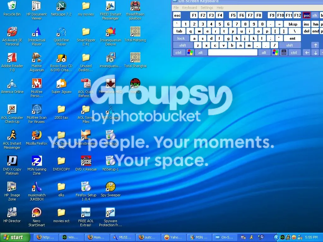Switch to Yaho... taskbar window
The height and width of the screenshot is (242, 323).
pos(174,237)
